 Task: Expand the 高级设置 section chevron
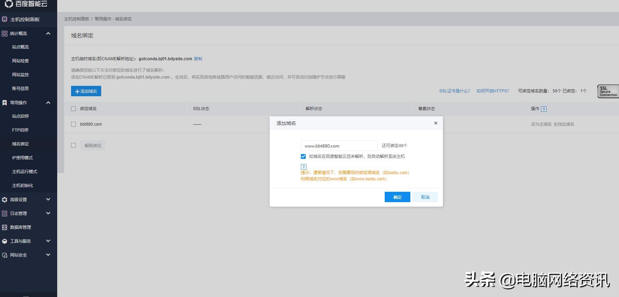(x=48, y=199)
